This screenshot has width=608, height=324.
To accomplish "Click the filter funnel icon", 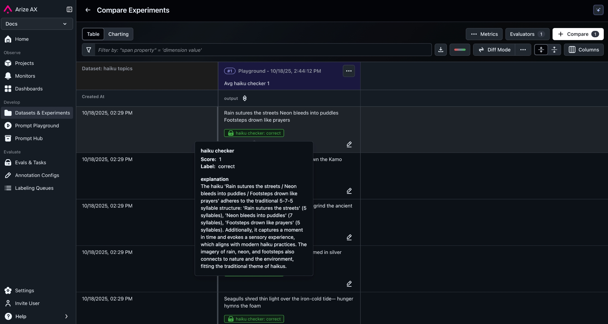I will pyautogui.click(x=89, y=50).
